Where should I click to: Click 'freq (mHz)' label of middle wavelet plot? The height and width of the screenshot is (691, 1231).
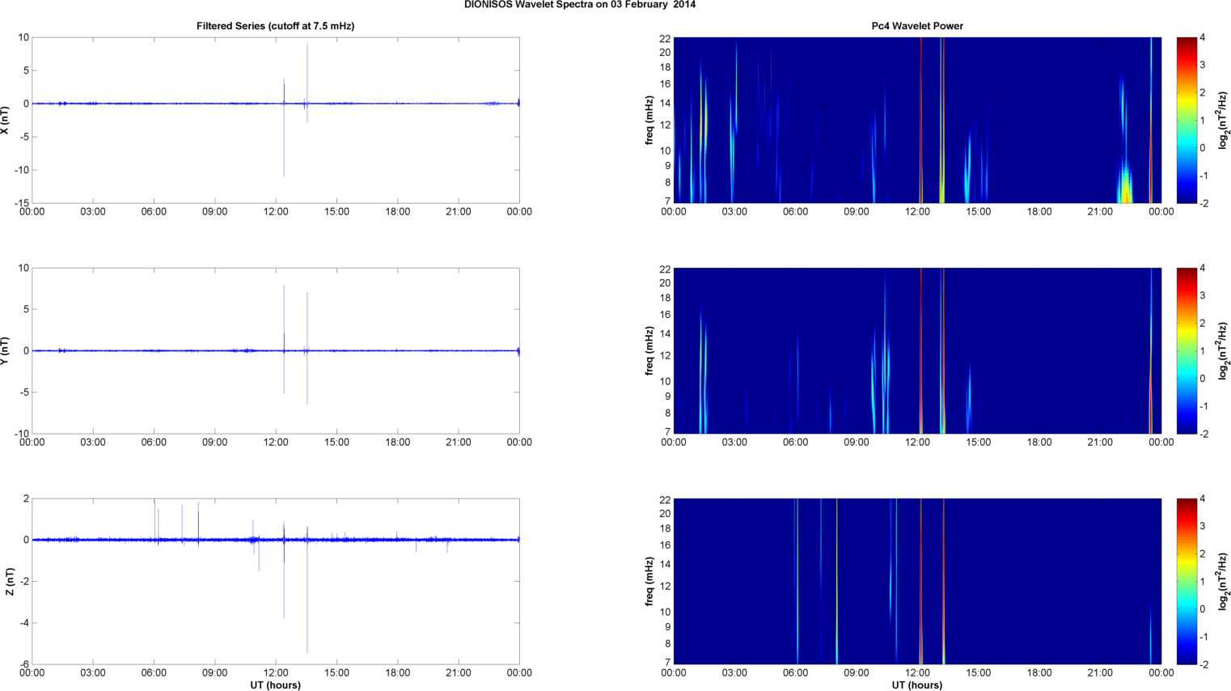(x=649, y=350)
